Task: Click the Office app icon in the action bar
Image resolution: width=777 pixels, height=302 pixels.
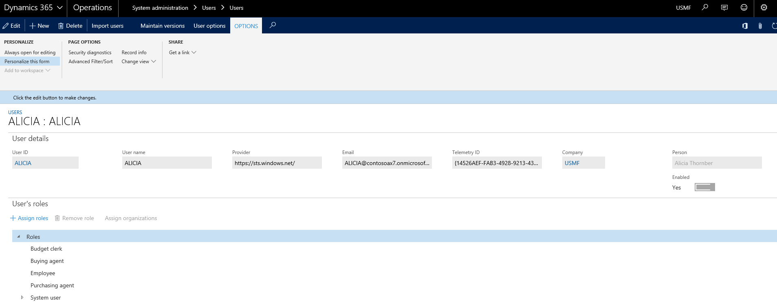Action: (x=745, y=26)
